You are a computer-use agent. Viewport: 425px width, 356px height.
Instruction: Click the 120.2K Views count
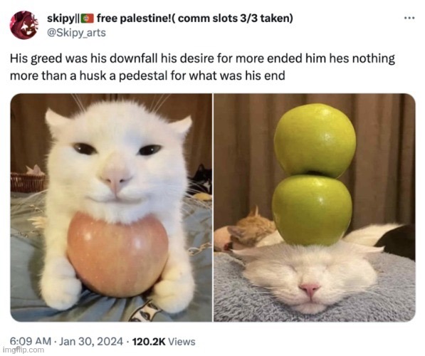click(164, 341)
